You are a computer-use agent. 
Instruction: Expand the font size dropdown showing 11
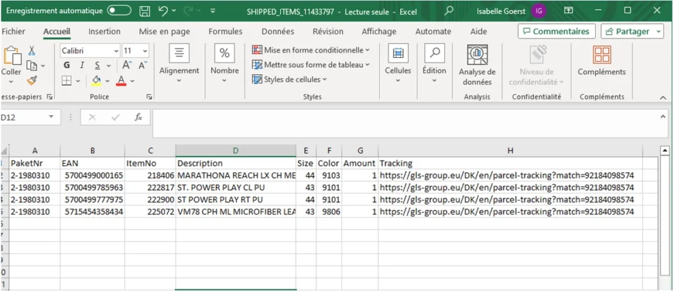(x=145, y=51)
